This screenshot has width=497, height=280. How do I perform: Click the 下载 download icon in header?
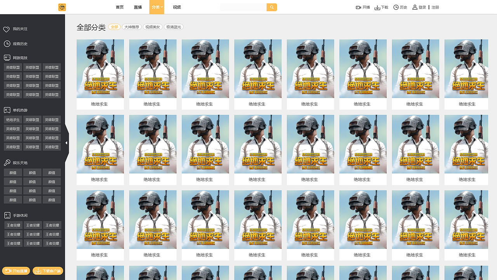click(377, 7)
